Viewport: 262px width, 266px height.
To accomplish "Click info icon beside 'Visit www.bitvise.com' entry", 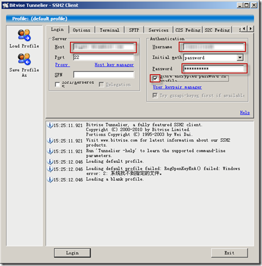I will (x=50, y=140).
